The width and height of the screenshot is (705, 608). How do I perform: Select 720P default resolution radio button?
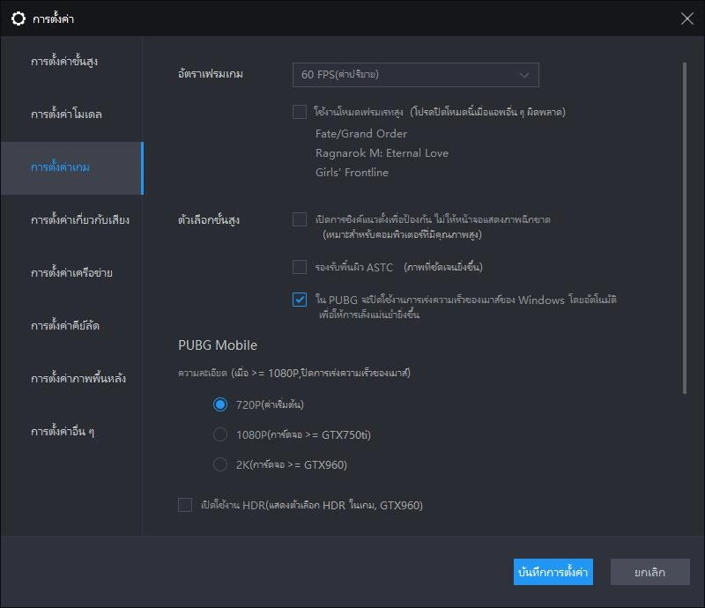[x=220, y=404]
